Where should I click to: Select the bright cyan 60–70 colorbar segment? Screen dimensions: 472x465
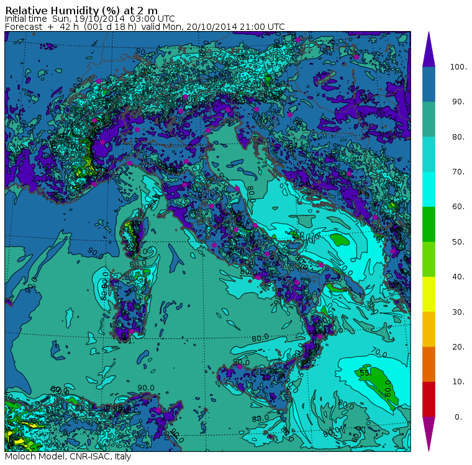click(x=429, y=189)
